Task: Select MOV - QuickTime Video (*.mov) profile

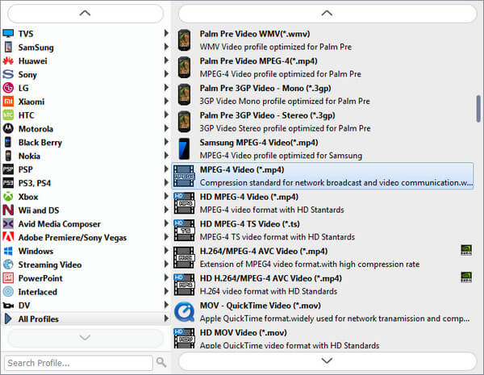Action: click(x=323, y=312)
